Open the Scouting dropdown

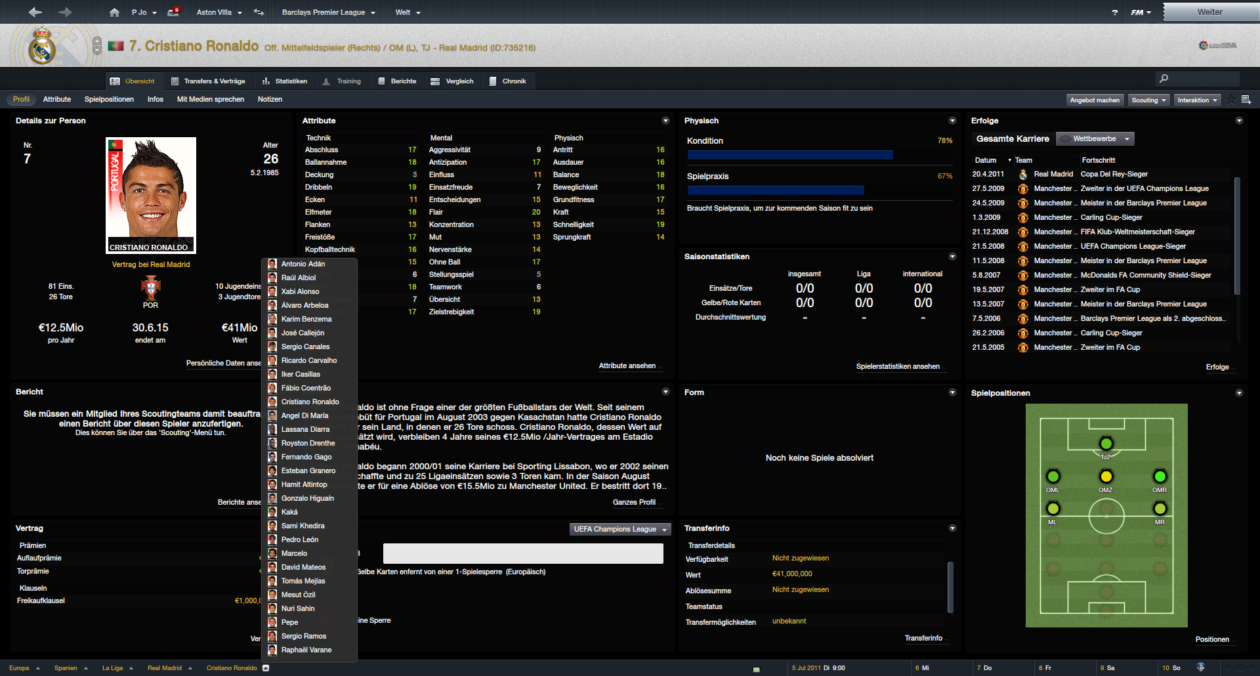[x=1148, y=100]
